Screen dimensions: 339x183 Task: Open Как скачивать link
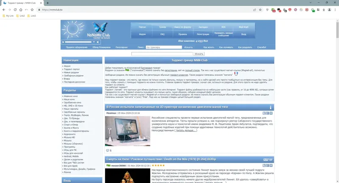(x=226, y=47)
